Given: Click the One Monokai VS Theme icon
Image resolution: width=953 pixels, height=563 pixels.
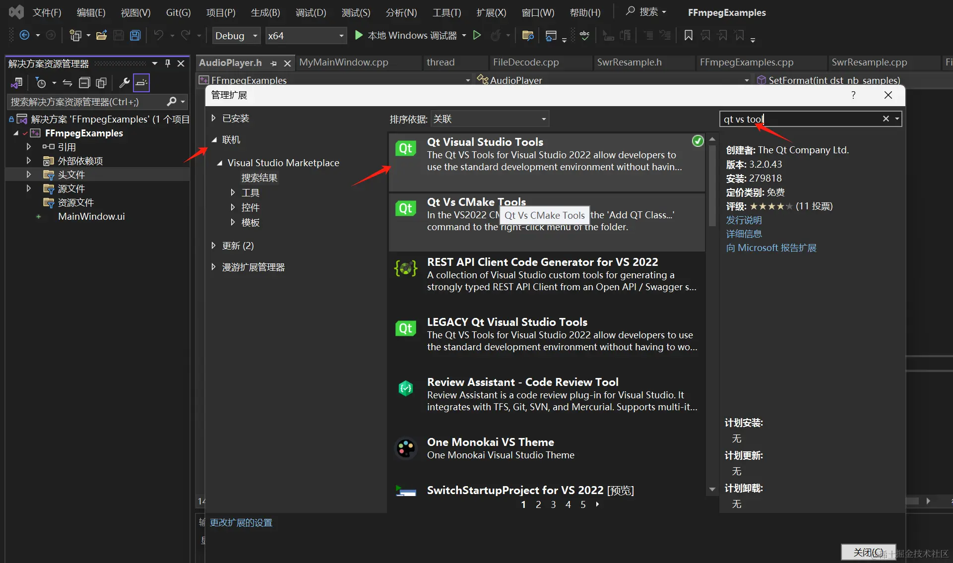Looking at the screenshot, I should 405,448.
